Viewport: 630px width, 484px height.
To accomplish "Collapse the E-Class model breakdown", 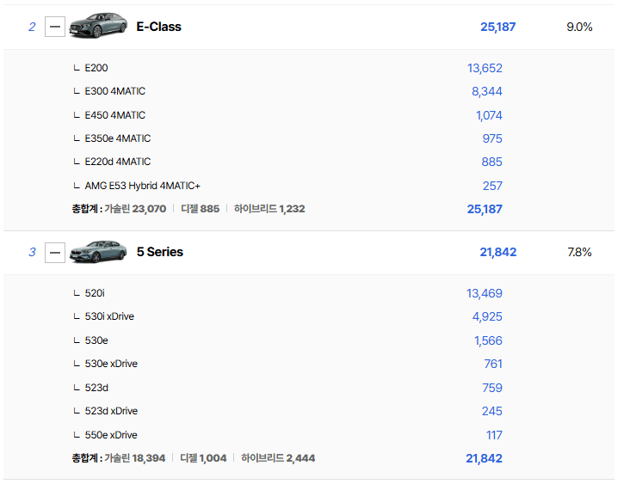I will [55, 27].
